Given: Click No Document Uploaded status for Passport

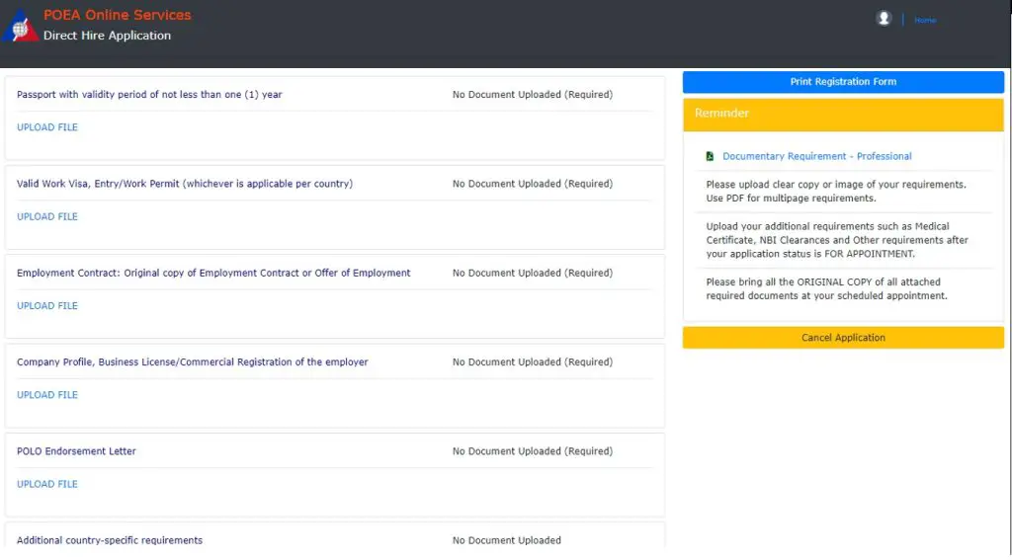Looking at the screenshot, I should click(533, 94).
